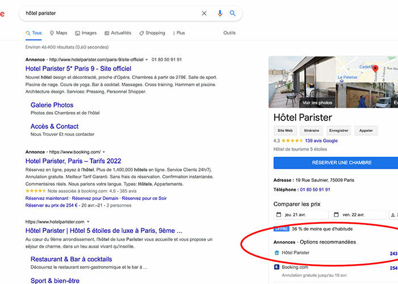
Task: Click the voice search microphone icon
Action: 220,13
